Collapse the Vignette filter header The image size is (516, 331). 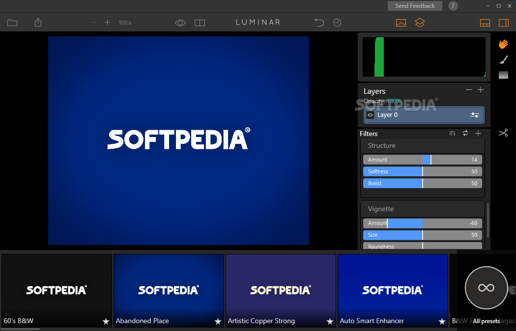point(423,209)
